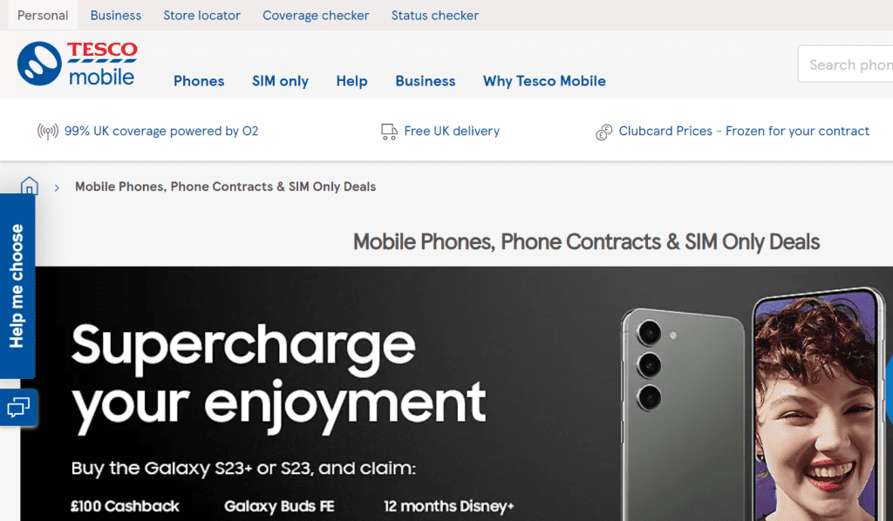
Task: Open the live chat icon button
Action: 19,407
